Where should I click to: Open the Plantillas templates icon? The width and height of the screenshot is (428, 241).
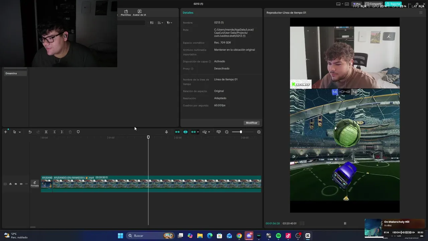[x=126, y=13]
